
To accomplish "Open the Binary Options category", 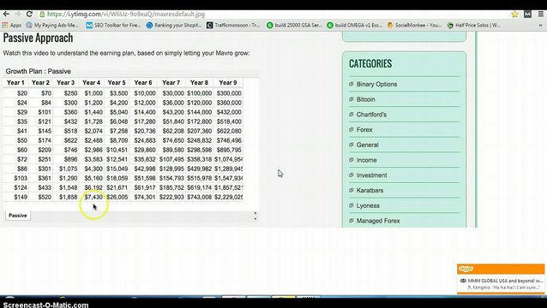I will (376, 84).
